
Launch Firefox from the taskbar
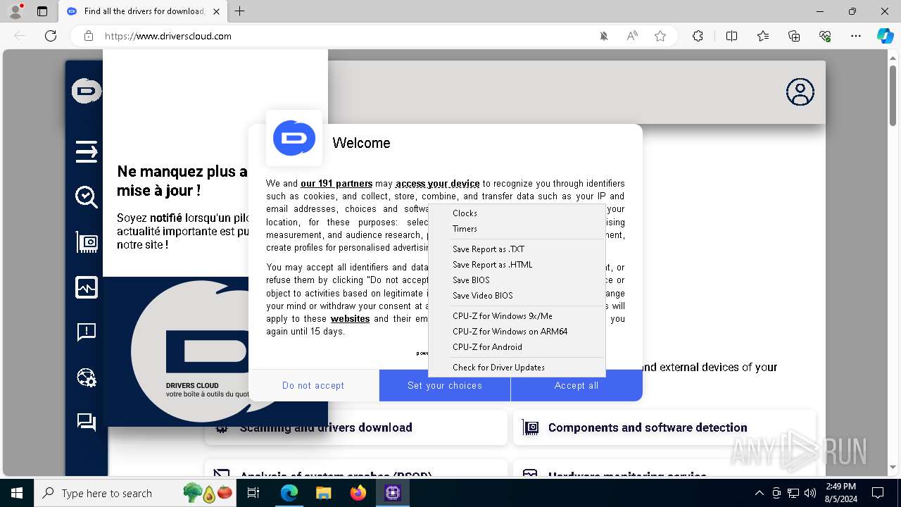tap(358, 493)
